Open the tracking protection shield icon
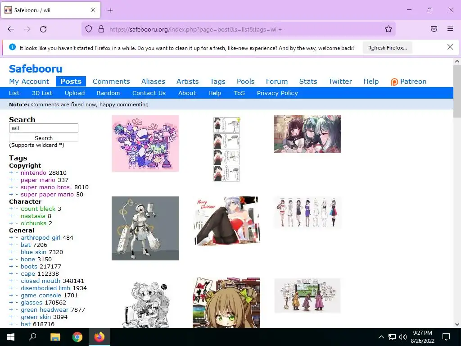Image resolution: width=461 pixels, height=346 pixels. [x=89, y=29]
